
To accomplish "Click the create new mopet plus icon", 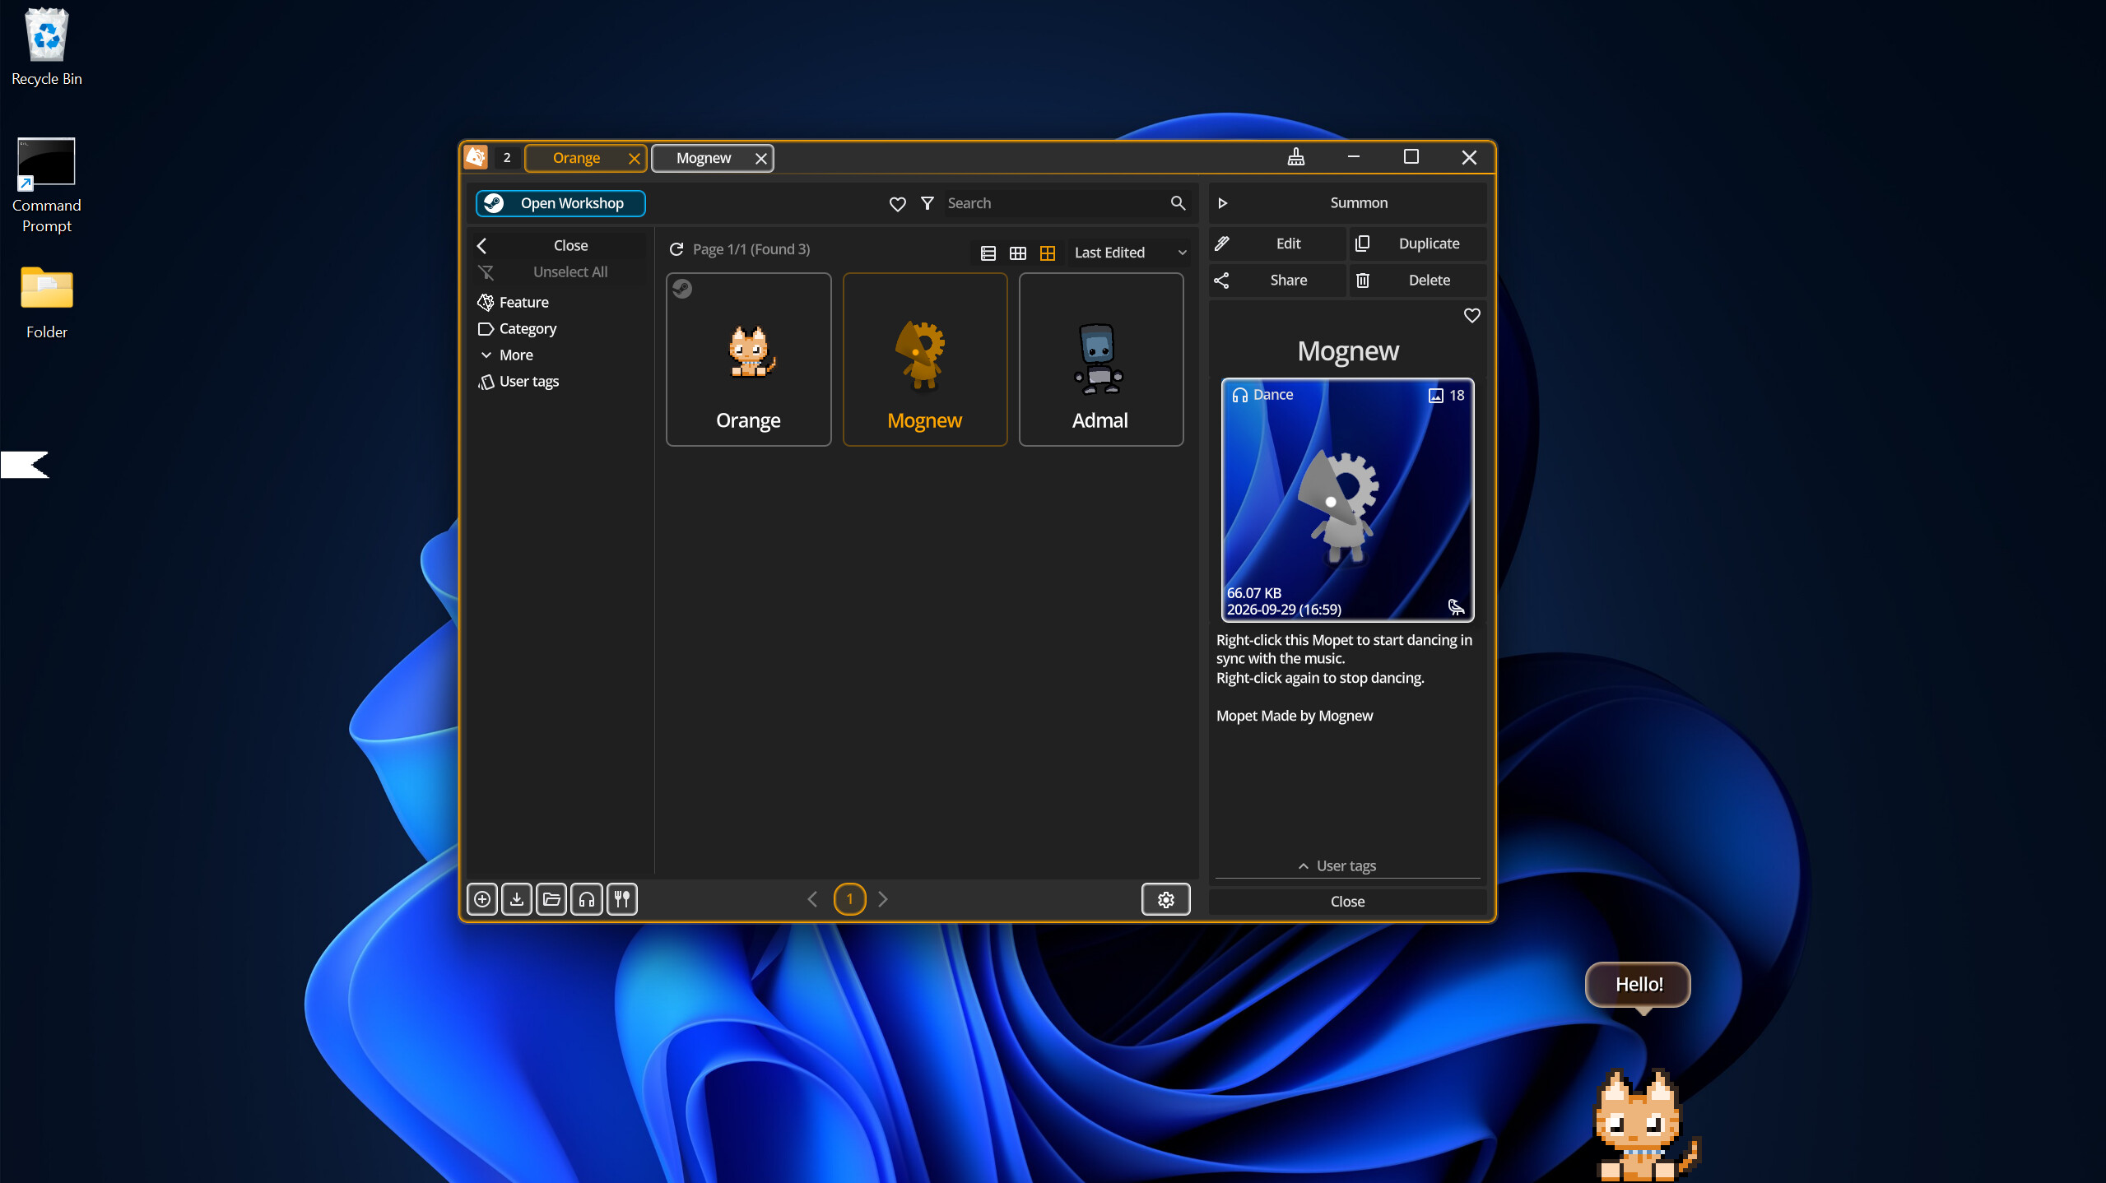I will pos(482,899).
